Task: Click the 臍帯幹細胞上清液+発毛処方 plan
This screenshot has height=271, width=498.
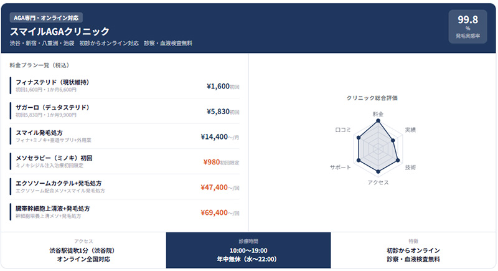Action: (x=125, y=212)
